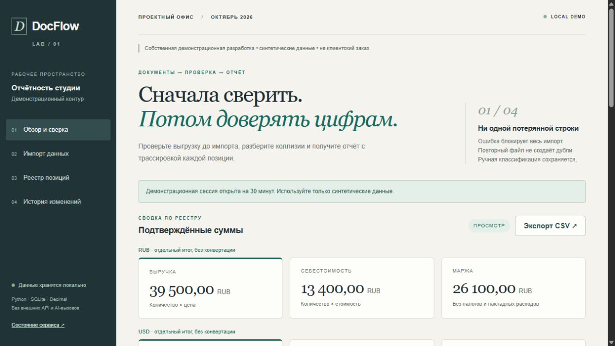Click Без внешних API и AI-вызовов text
The height and width of the screenshot is (346, 615).
[x=45, y=308]
